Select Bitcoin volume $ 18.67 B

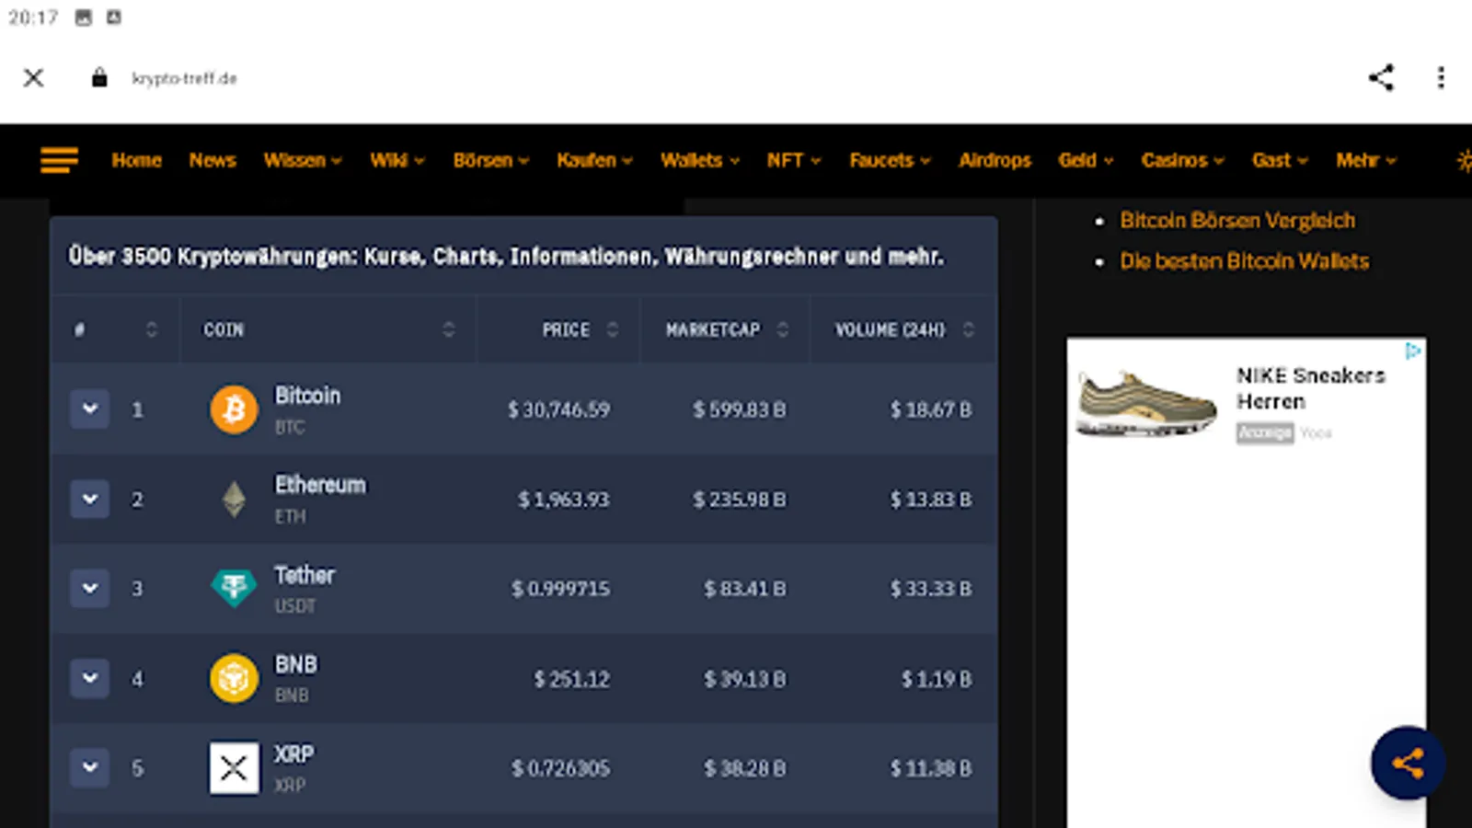tap(930, 409)
